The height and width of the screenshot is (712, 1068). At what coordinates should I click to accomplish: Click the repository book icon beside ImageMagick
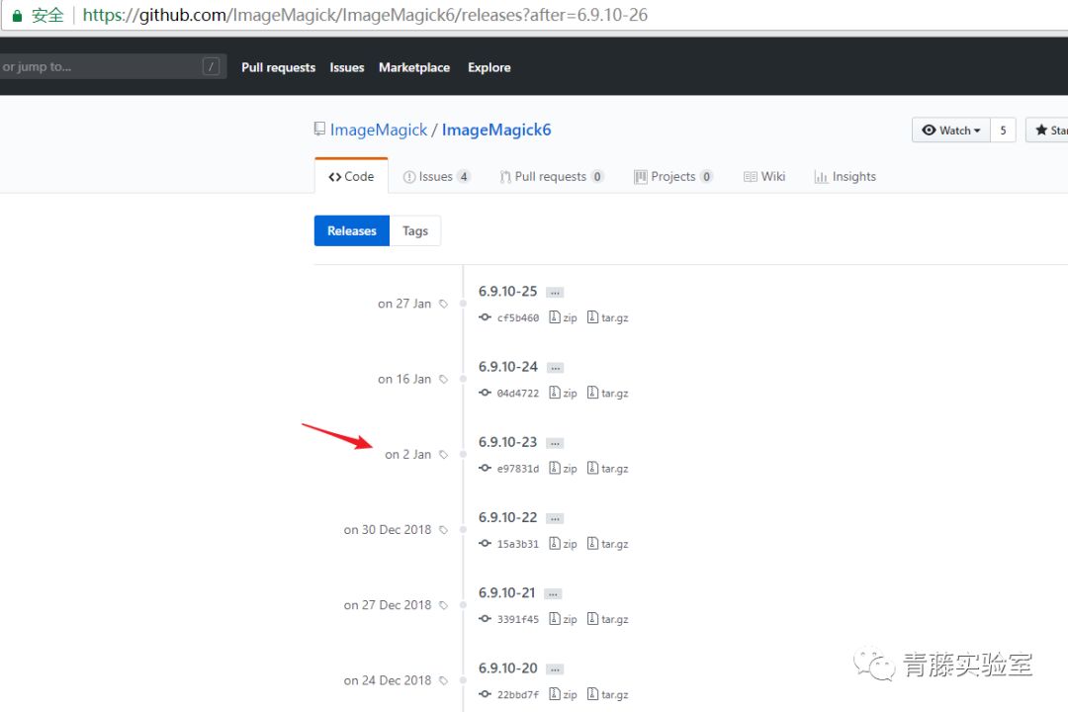[x=318, y=129]
